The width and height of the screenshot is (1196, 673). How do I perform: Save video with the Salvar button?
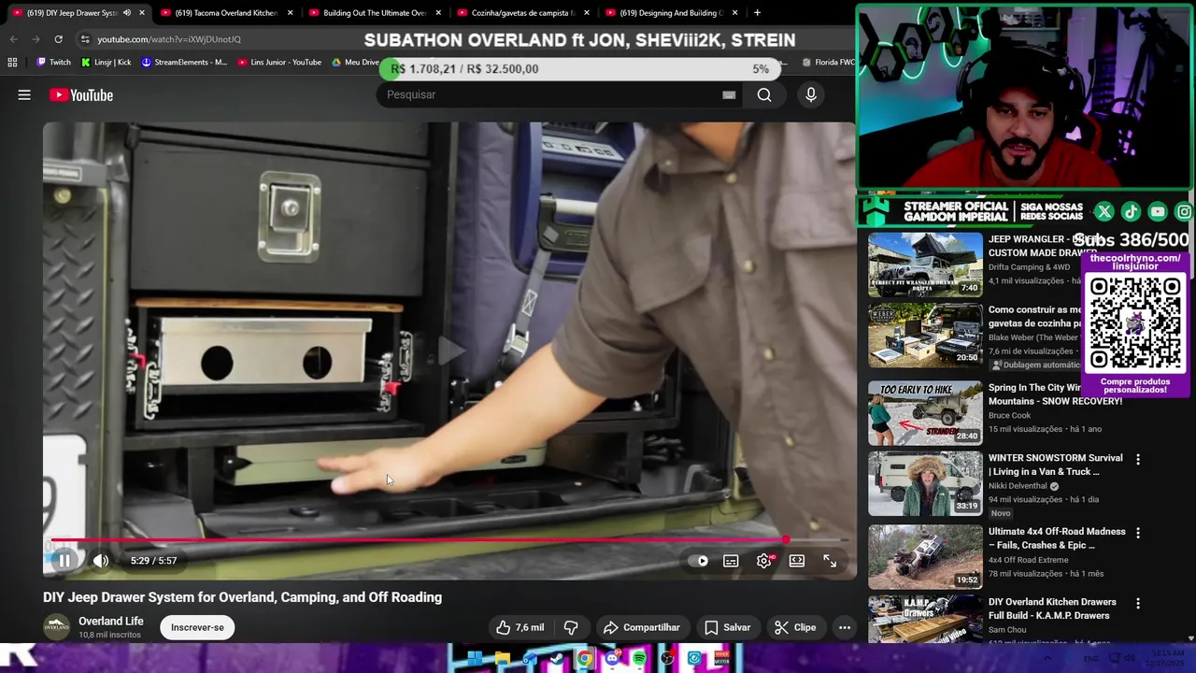point(727,627)
